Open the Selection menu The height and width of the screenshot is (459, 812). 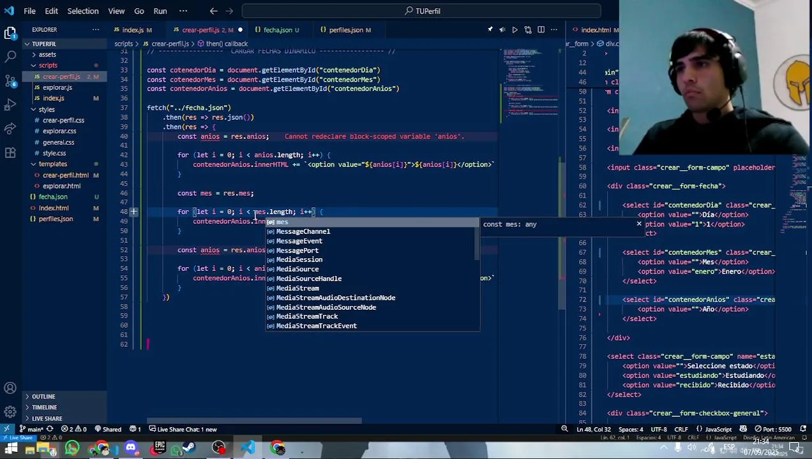tap(83, 11)
